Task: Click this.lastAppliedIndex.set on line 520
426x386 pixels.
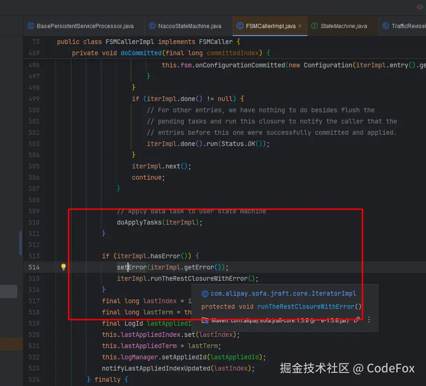Action: tap(149, 335)
